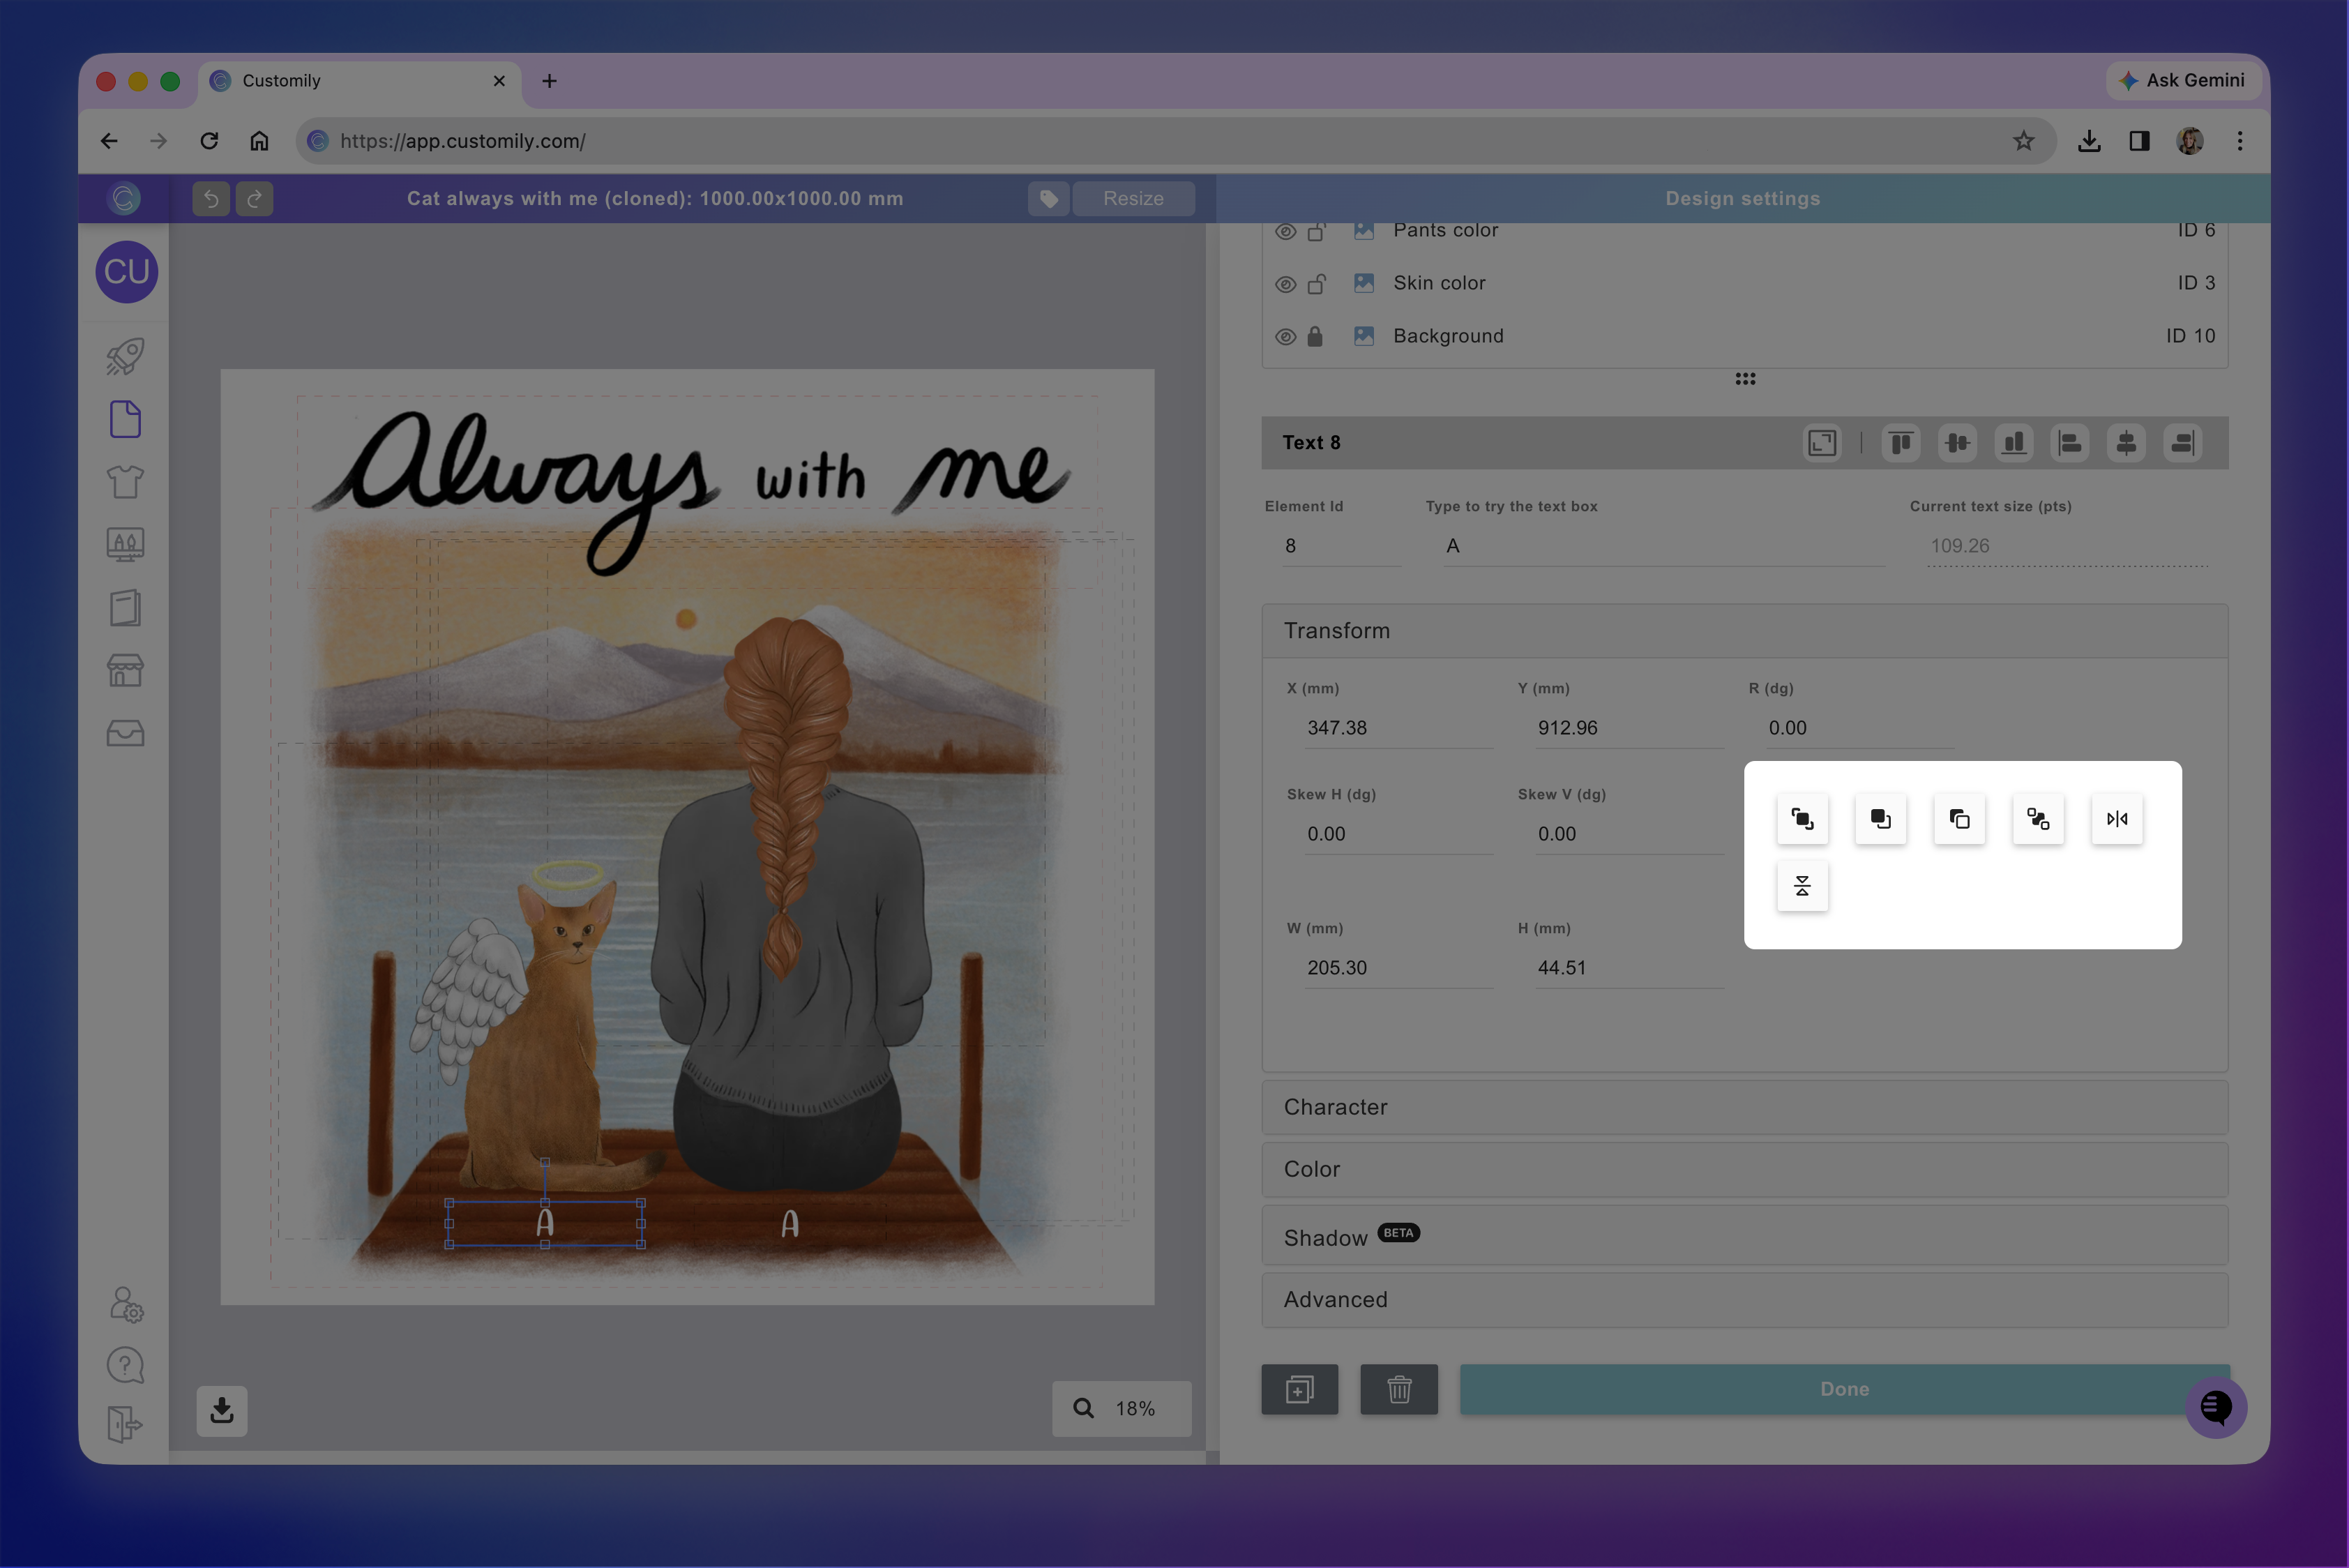Align Text 8 to the bottom
This screenshot has width=2349, height=1568.
2014,443
